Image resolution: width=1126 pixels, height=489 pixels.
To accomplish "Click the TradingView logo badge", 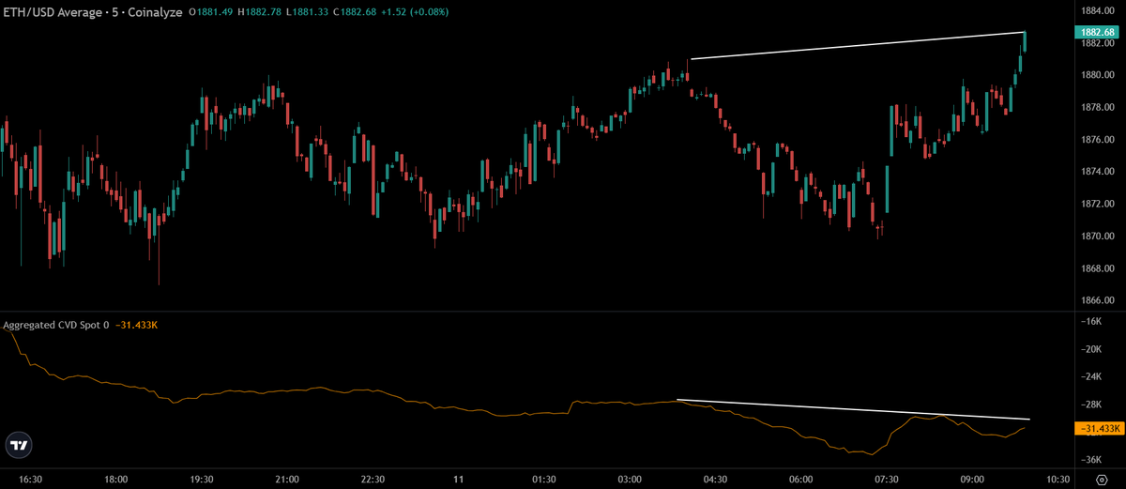I will click(18, 446).
